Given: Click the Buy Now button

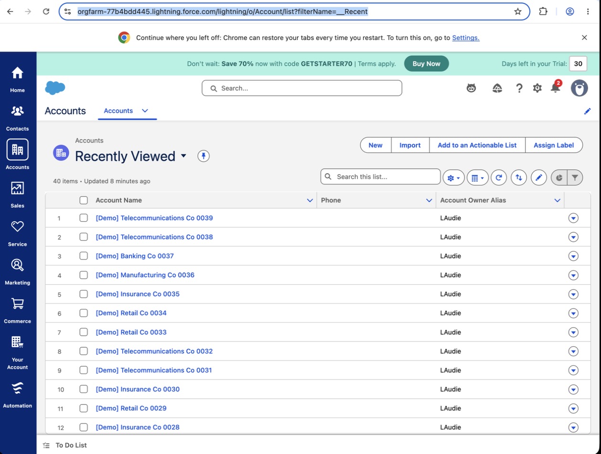Looking at the screenshot, I should [426, 63].
